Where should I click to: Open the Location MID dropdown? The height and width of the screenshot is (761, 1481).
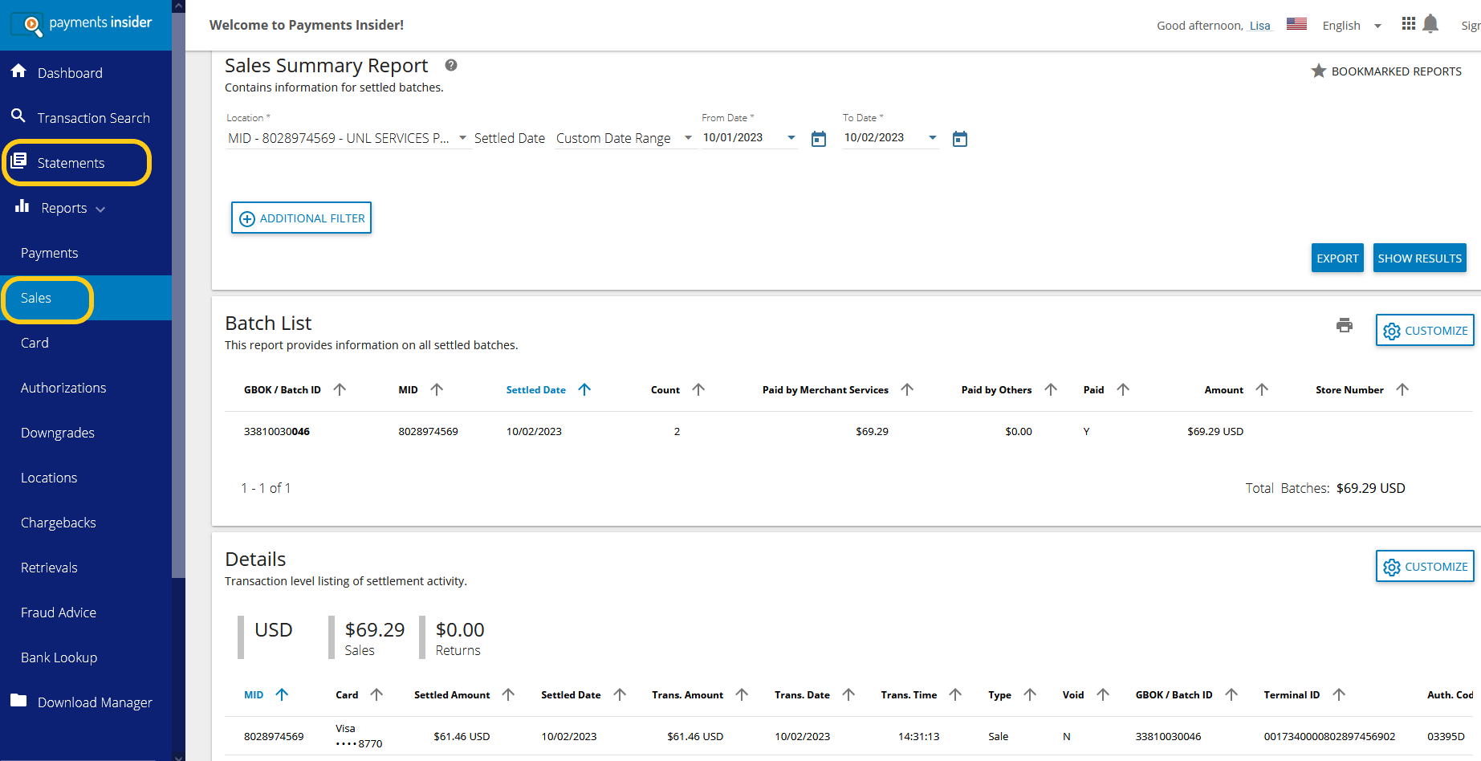click(x=348, y=138)
